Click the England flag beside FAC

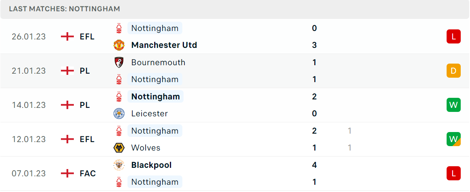(x=67, y=173)
